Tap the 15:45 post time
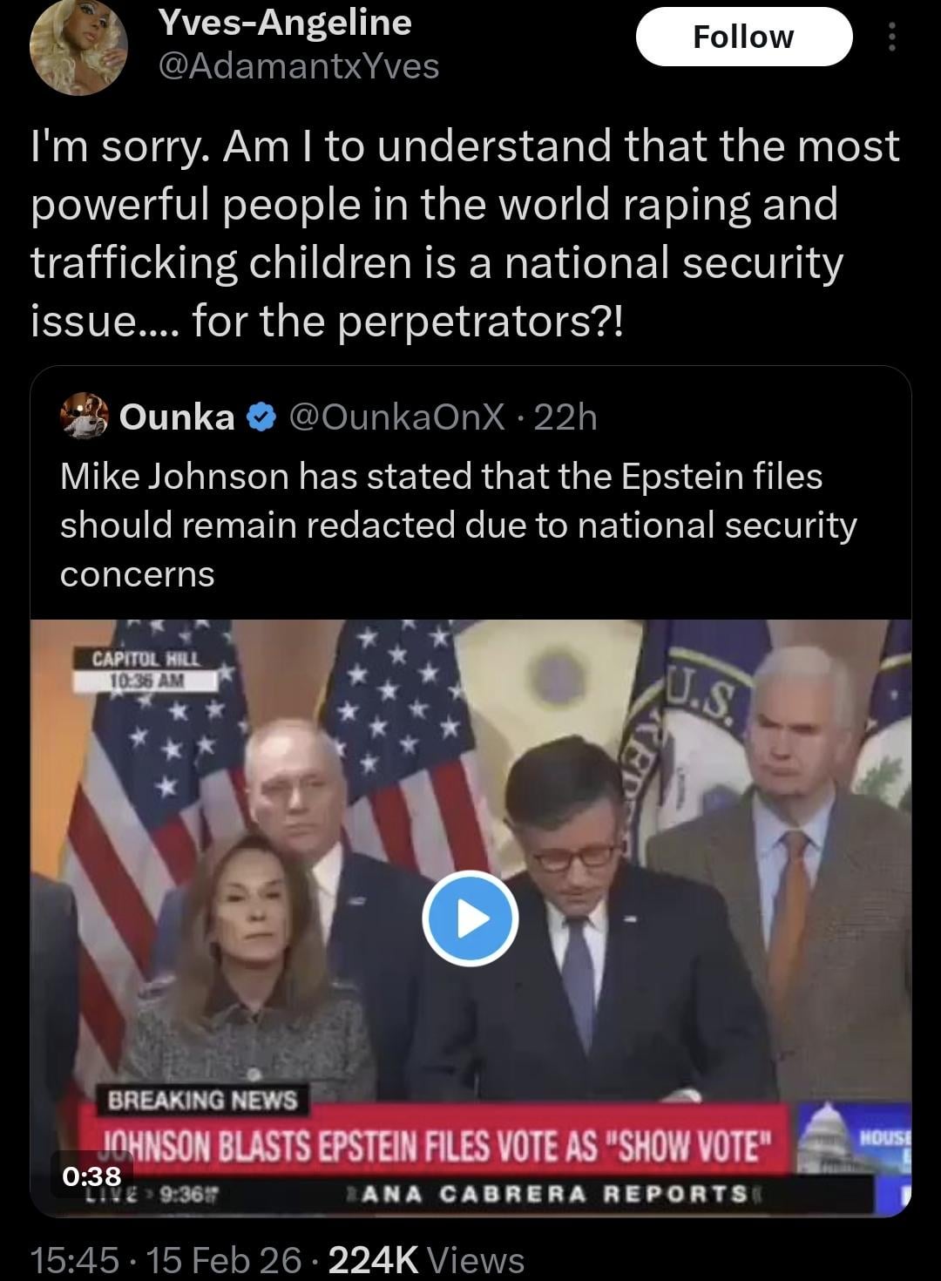 pos(74,1259)
